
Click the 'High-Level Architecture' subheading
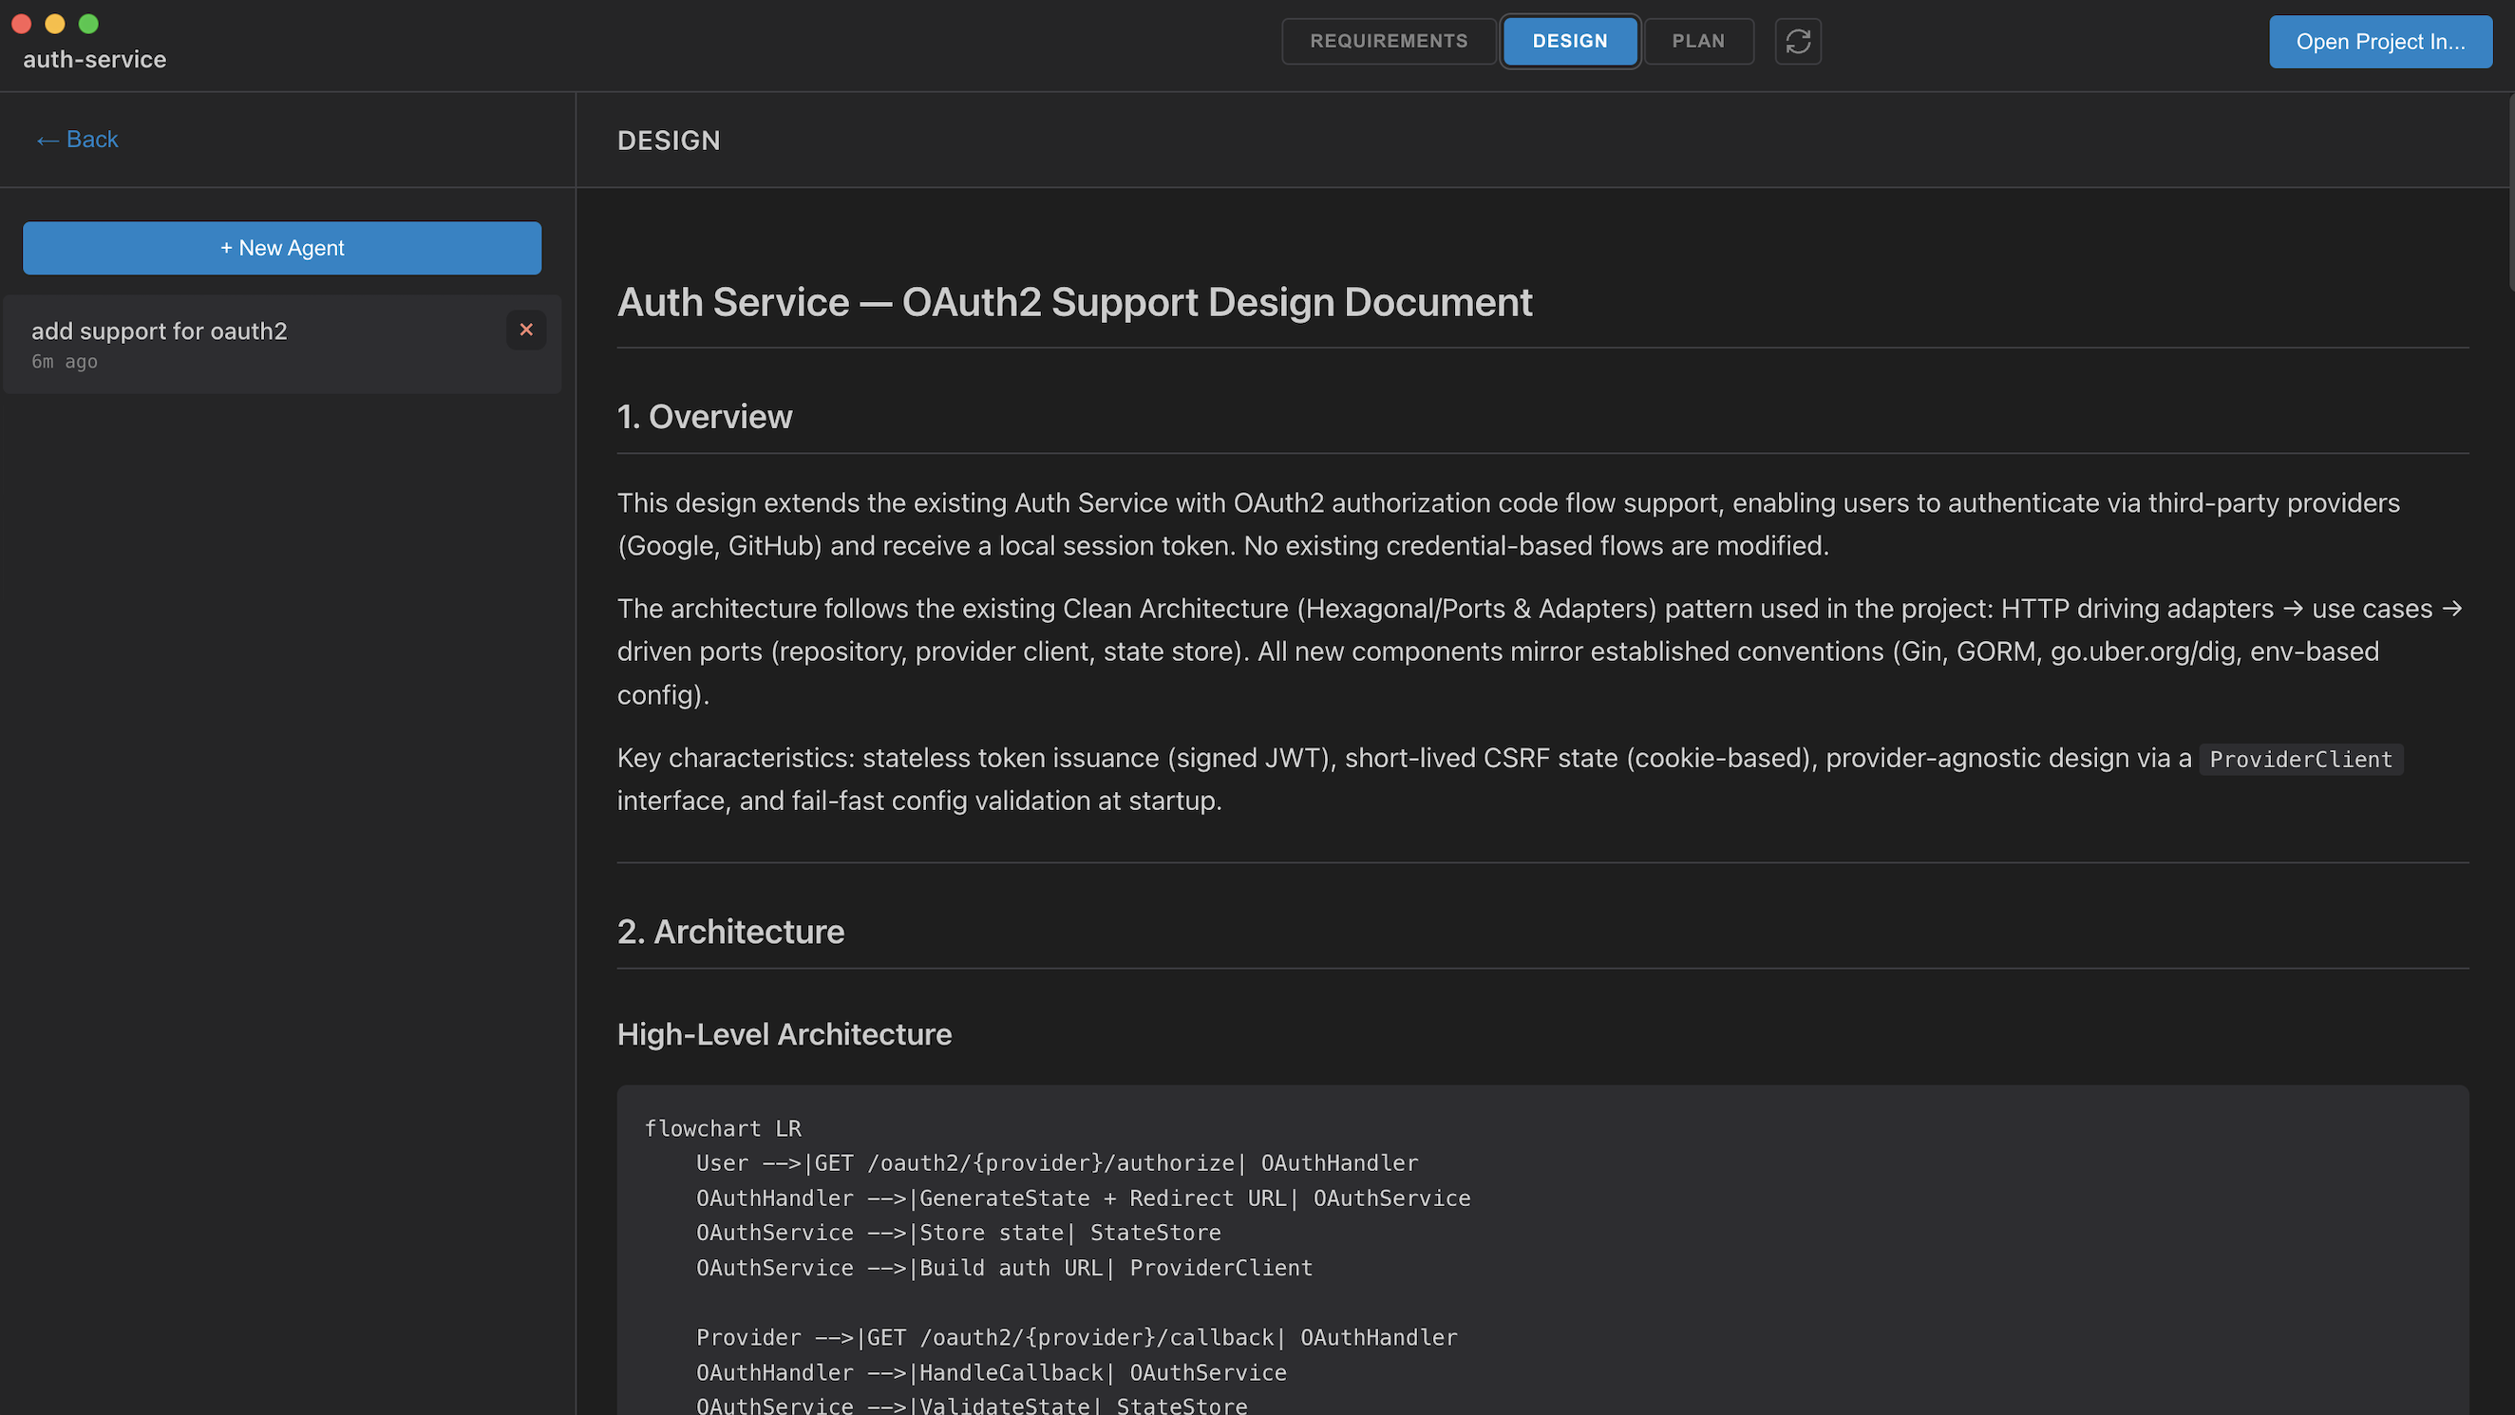784,1034
